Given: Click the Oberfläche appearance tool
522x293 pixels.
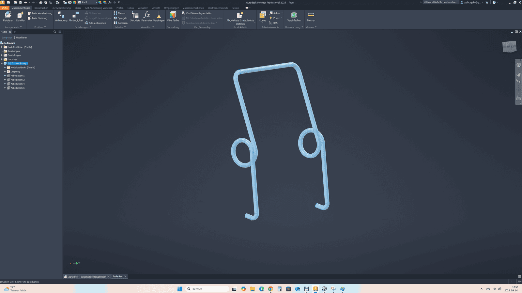Looking at the screenshot, I should (173, 17).
